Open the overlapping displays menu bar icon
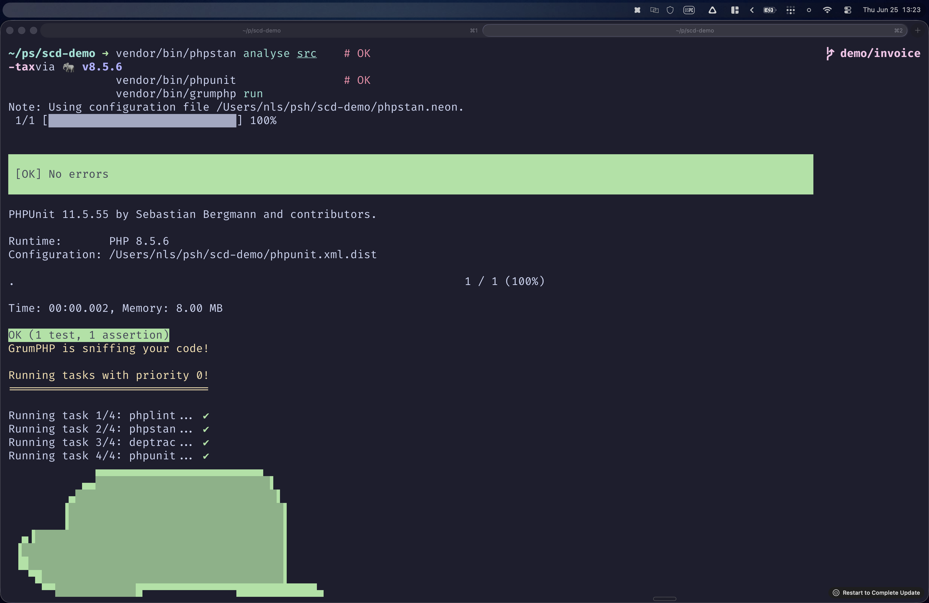Image resolution: width=929 pixels, height=603 pixels. 655,10
